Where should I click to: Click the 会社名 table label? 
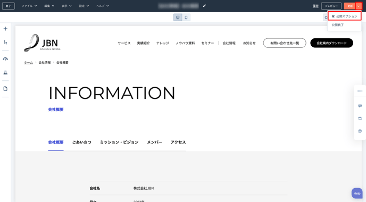(x=95, y=188)
